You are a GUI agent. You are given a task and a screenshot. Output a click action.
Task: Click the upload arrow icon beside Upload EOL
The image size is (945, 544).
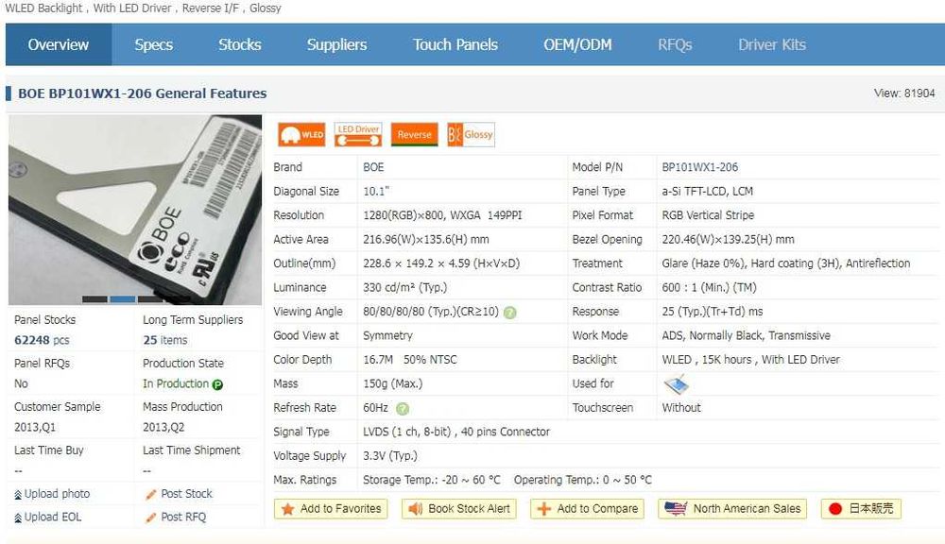[18, 518]
